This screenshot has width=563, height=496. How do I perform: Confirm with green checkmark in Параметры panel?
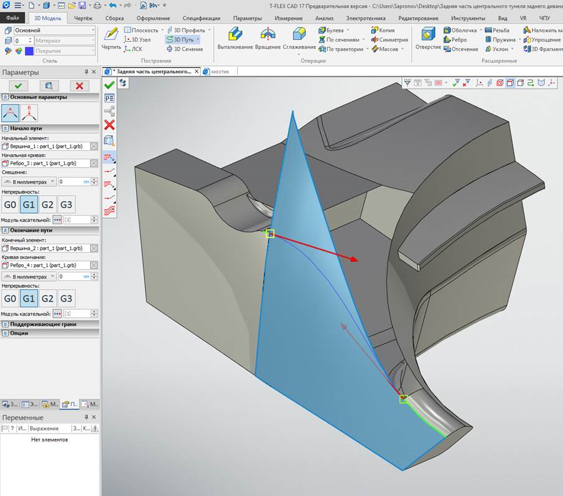[x=18, y=86]
